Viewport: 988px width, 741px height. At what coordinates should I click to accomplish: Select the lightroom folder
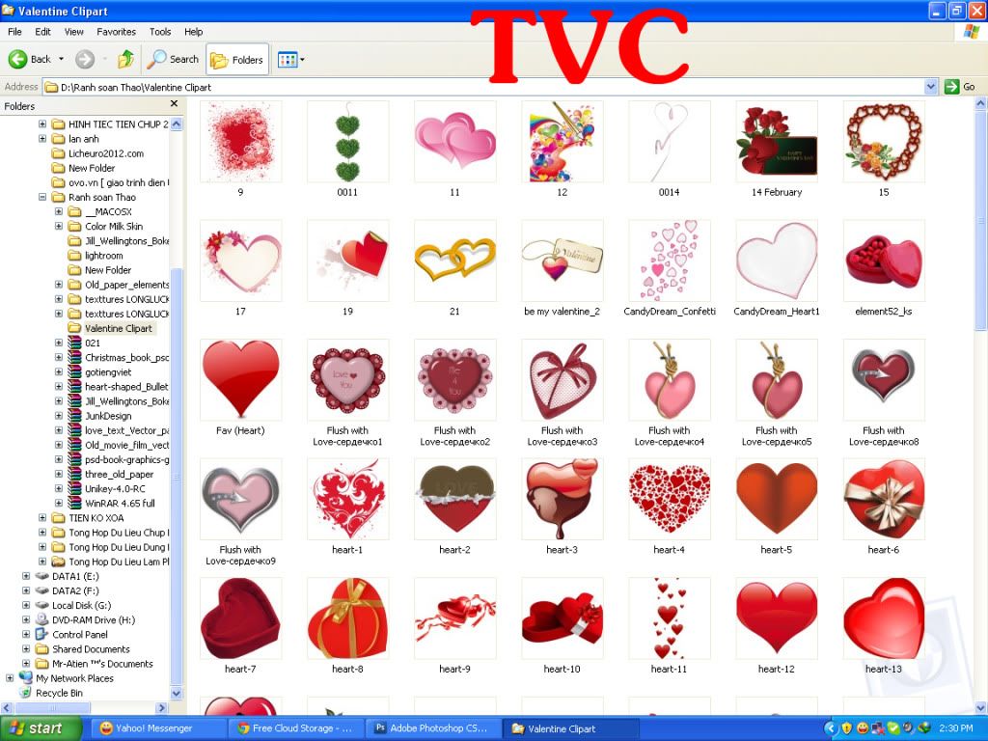(103, 256)
